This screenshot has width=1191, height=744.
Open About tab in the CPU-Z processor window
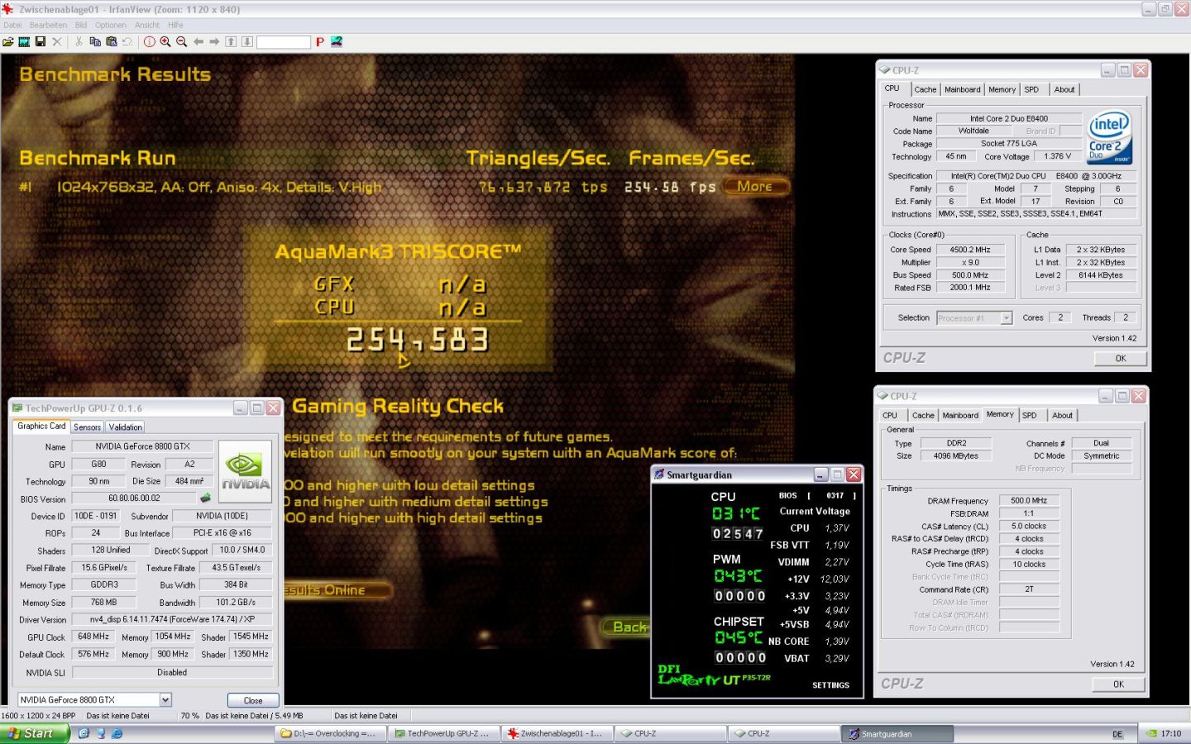tap(1064, 89)
